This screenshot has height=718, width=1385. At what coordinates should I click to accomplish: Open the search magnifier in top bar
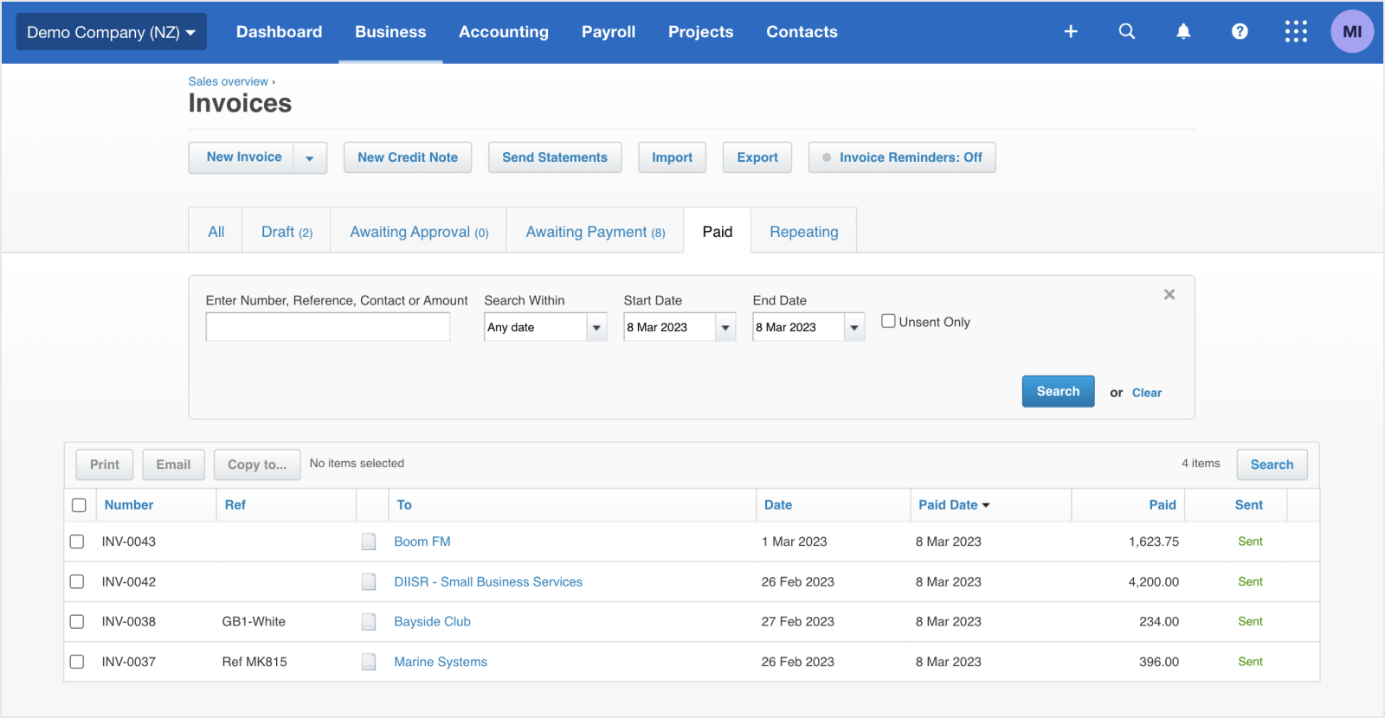pyautogui.click(x=1127, y=31)
